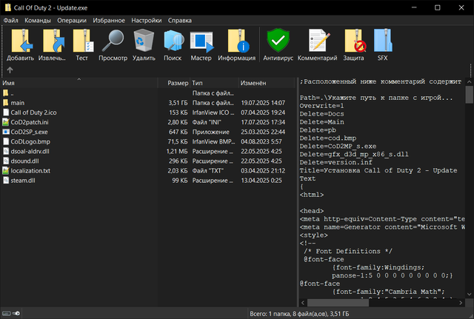Select dsoal-aldrv.dll filename
The height and width of the screenshot is (319, 474).
[30, 151]
